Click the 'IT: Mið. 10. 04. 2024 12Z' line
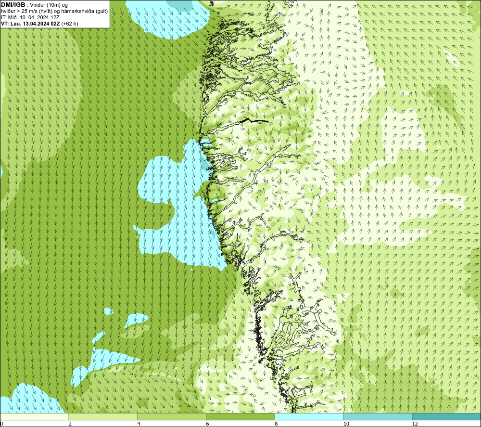This screenshot has height=427, width=481. pyautogui.click(x=30, y=17)
